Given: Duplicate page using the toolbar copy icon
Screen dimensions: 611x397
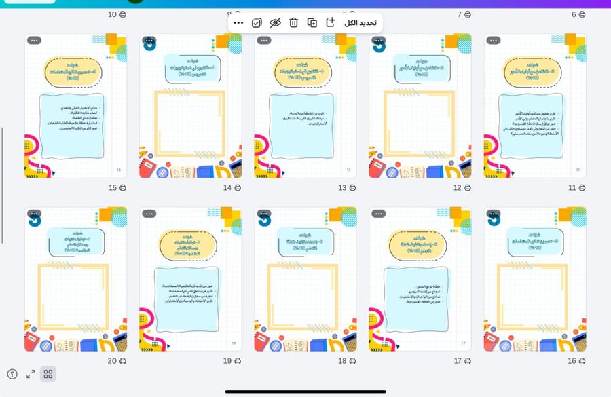Looking at the screenshot, I should point(312,23).
